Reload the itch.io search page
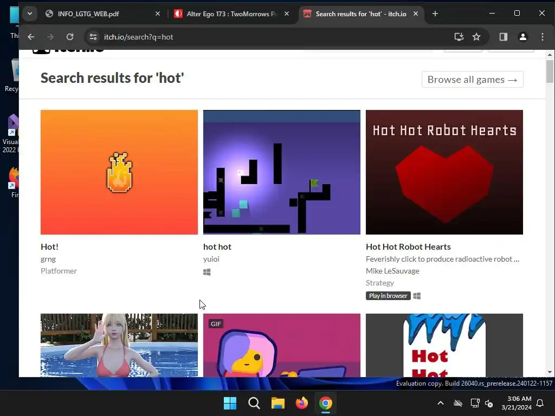Image resolution: width=555 pixels, height=416 pixels. click(x=70, y=37)
